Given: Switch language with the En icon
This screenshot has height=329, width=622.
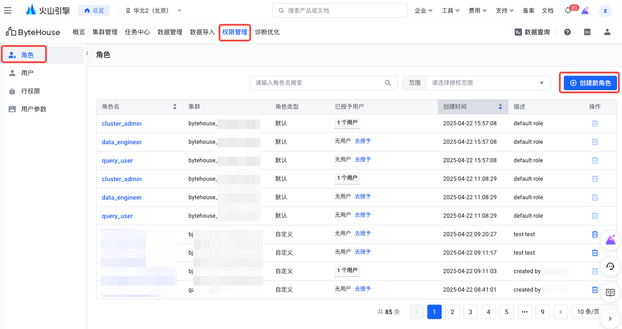Looking at the screenshot, I should (x=587, y=32).
